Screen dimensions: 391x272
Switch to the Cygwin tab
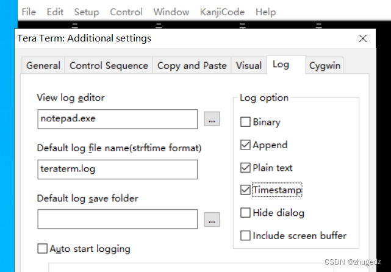(325, 66)
